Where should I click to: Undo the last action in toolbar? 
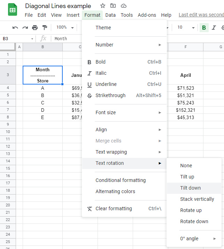[15, 28]
